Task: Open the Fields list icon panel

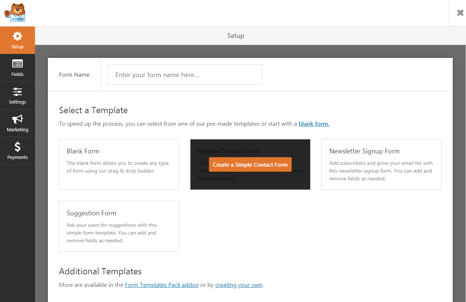Action: (17, 68)
